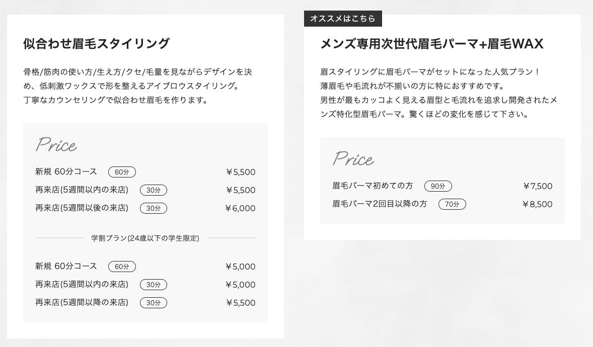Click the styling description starting with 骨格/筋肉の使い方
The height and width of the screenshot is (347, 593).
(x=137, y=86)
